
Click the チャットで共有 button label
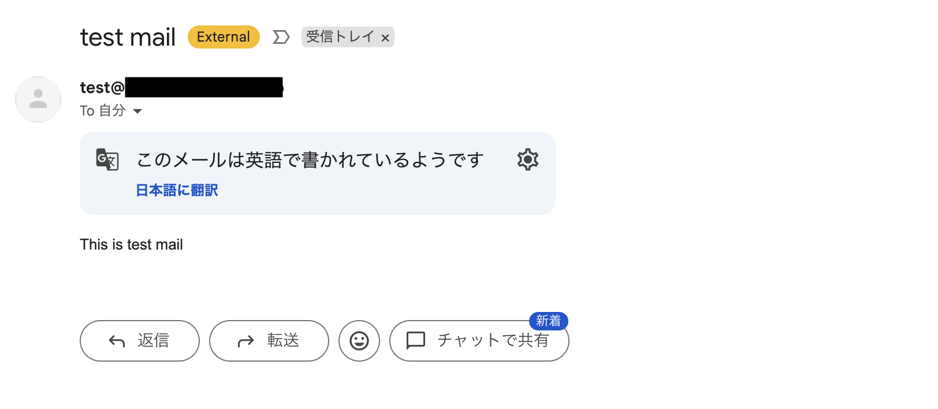(493, 341)
